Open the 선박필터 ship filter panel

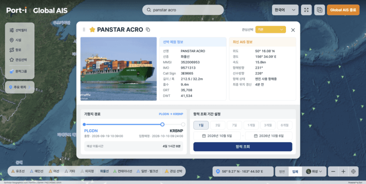click(19, 30)
